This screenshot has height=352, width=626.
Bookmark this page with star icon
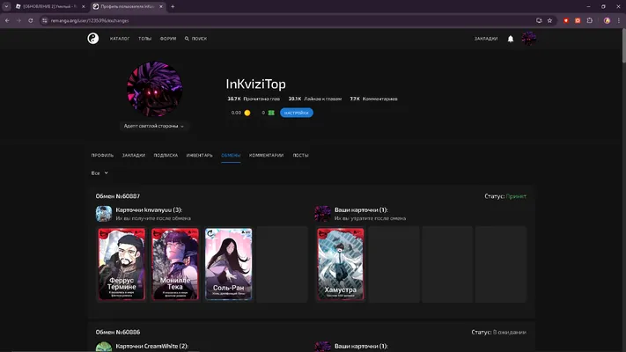[x=549, y=20]
